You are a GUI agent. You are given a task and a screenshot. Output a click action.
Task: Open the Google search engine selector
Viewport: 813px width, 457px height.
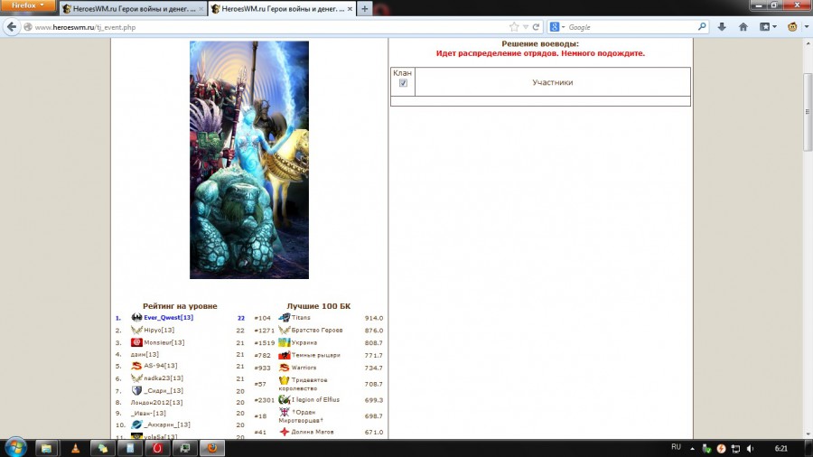point(556,27)
